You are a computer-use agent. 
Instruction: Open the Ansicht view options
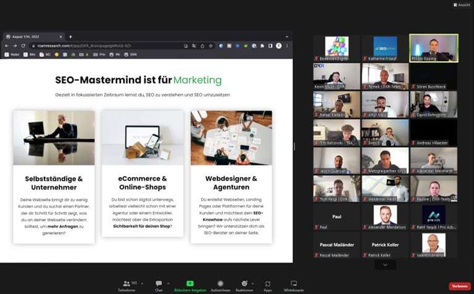tap(462, 5)
